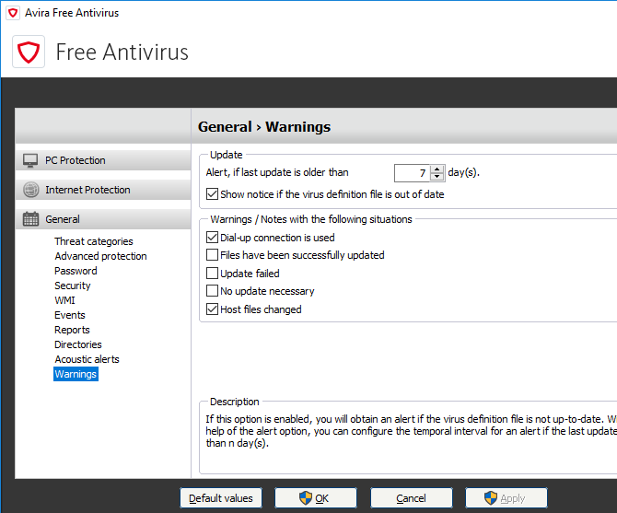
Task: Expand the Internet Protection section
Action: point(103,190)
